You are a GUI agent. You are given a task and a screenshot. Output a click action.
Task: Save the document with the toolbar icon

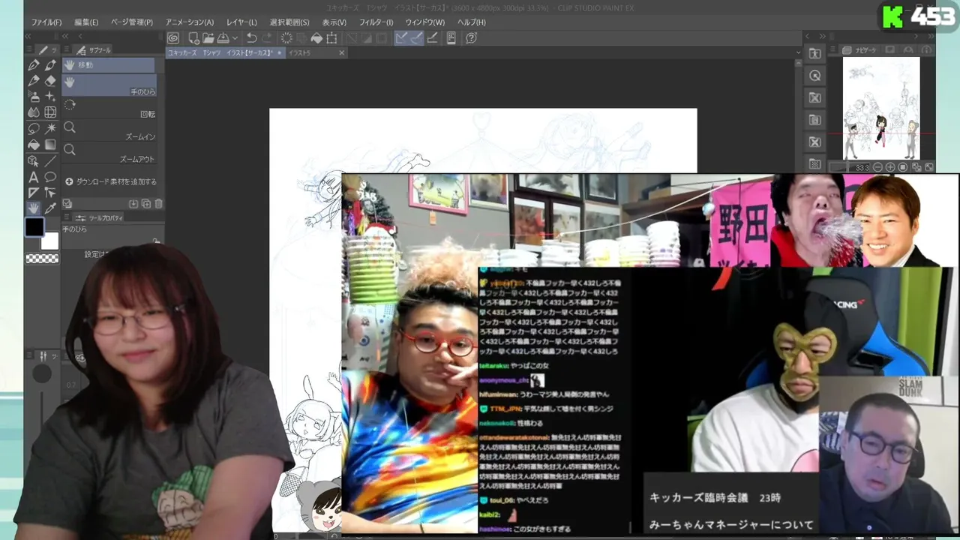coord(223,38)
